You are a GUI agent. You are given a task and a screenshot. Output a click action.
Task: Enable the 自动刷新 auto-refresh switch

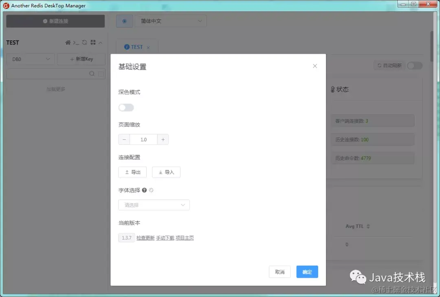(x=414, y=65)
